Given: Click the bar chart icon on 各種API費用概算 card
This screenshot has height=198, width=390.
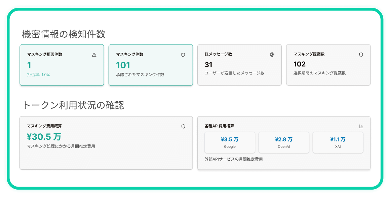Looking at the screenshot, I should click(x=361, y=126).
